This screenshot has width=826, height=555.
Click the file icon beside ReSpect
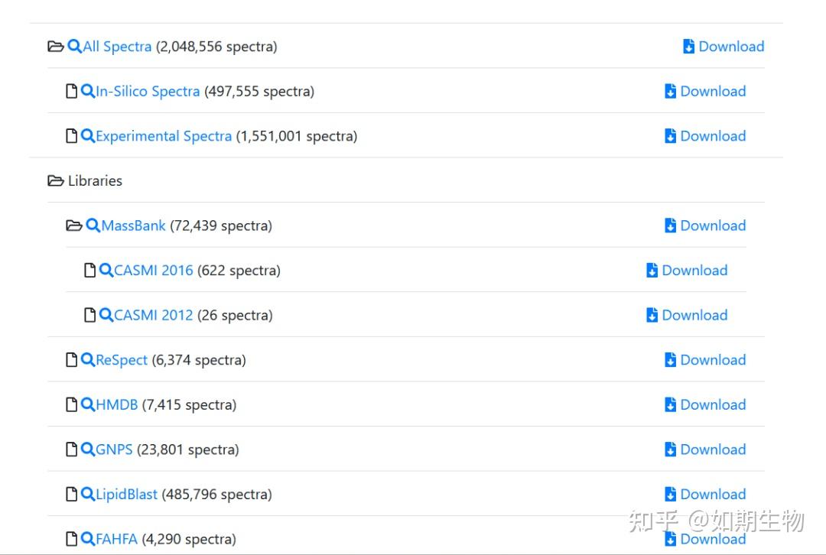pyautogui.click(x=72, y=359)
